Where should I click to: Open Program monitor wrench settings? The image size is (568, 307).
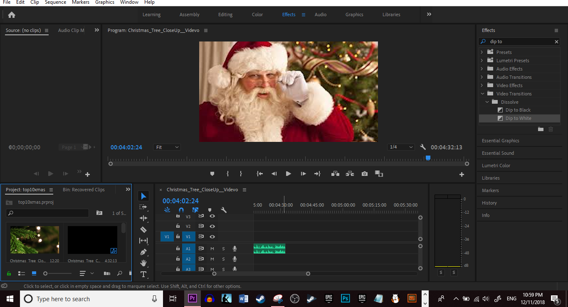tap(423, 147)
